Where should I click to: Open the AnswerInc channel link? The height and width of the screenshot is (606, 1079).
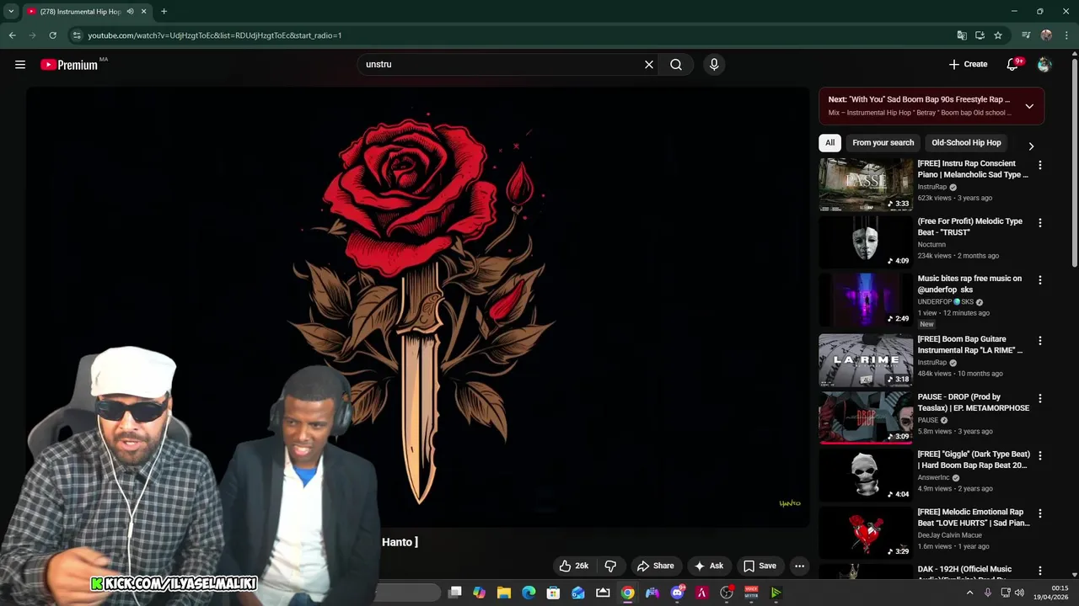[x=933, y=477]
